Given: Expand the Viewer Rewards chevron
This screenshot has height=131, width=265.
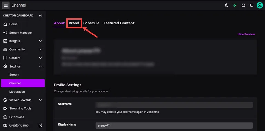Looking at the screenshot, I should click(x=40, y=100).
